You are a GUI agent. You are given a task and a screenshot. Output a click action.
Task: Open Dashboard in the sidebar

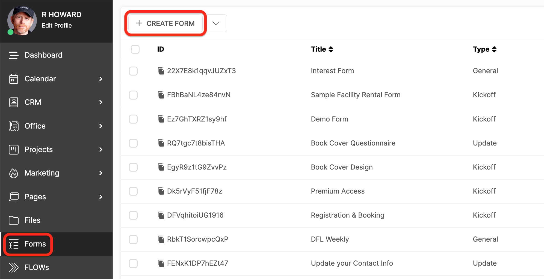[56, 55]
